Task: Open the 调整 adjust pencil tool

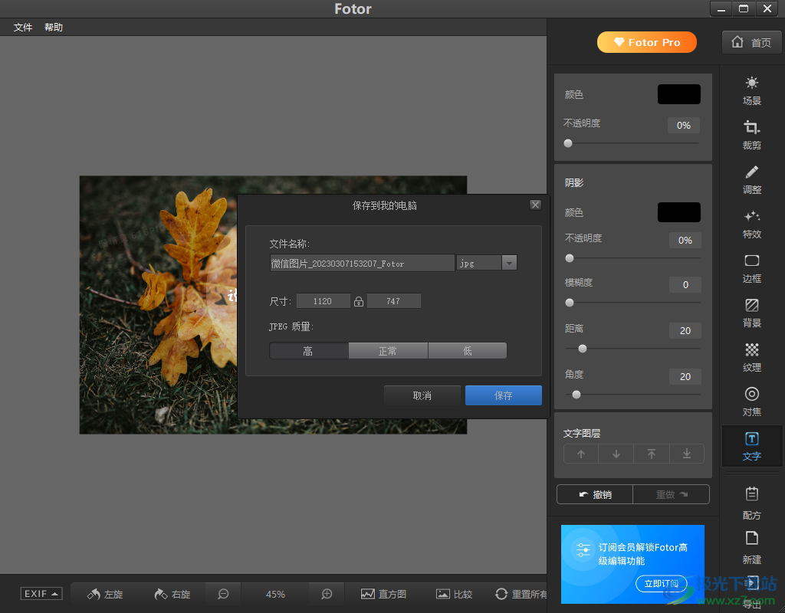Action: (751, 179)
